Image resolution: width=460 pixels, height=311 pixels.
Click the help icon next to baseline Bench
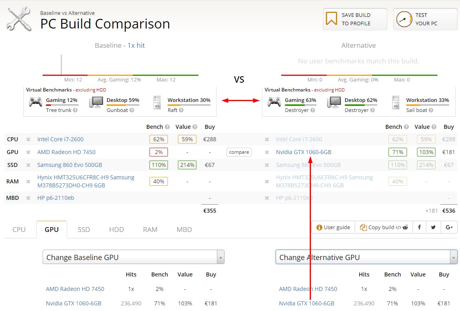click(167, 127)
